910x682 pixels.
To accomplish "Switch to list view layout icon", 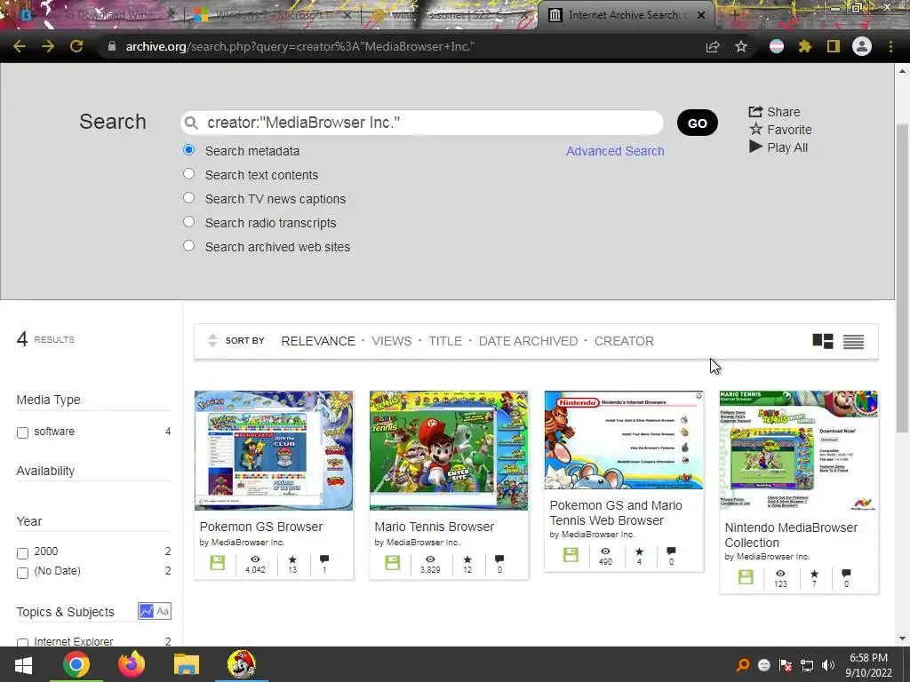I will point(853,342).
